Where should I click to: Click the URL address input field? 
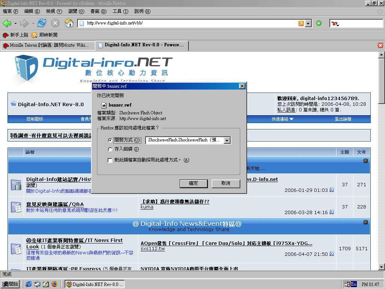188,23
